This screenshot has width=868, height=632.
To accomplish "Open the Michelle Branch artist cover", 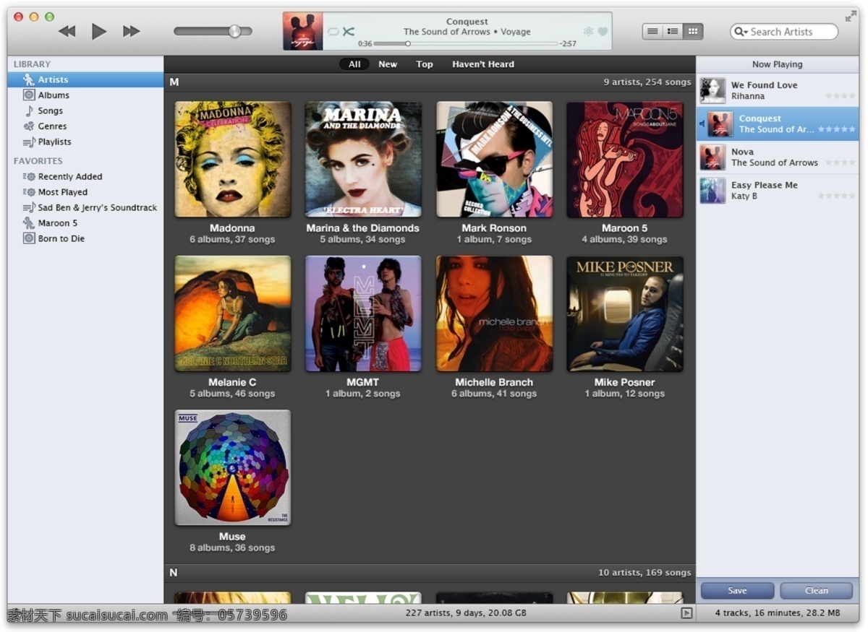I will (494, 313).
